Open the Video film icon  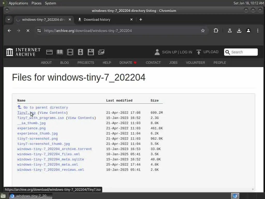(70, 52)
